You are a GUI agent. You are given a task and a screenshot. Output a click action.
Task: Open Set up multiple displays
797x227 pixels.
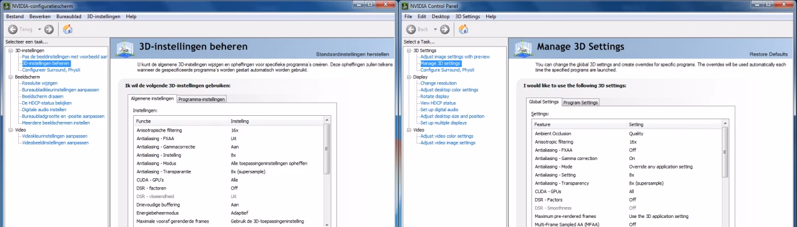click(443, 123)
